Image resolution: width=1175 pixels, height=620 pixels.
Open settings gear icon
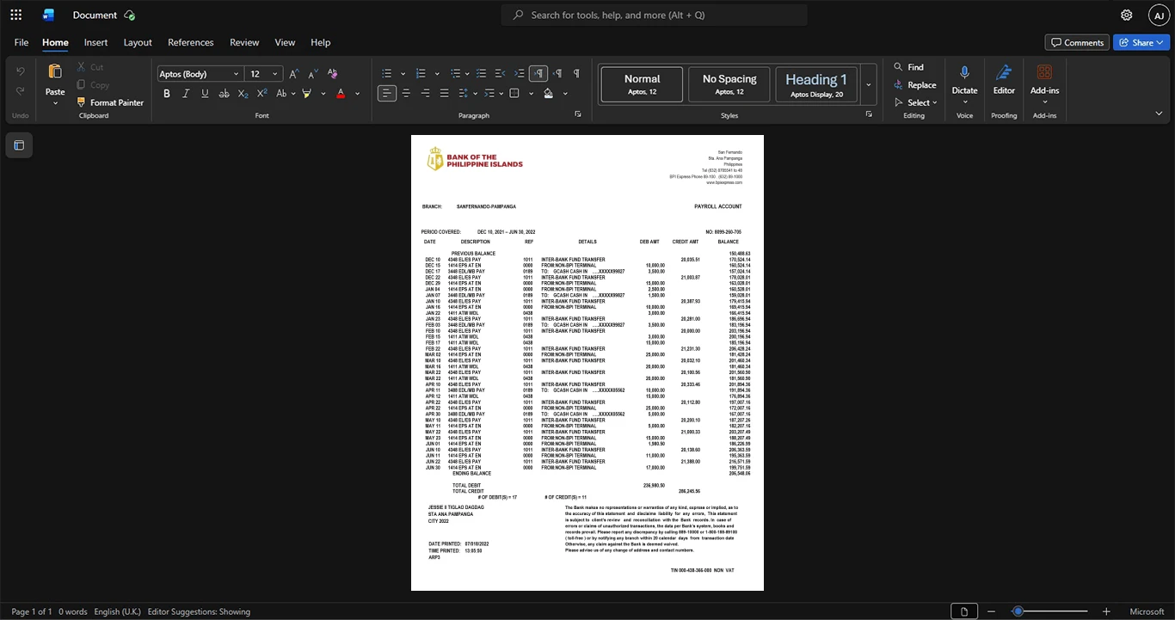pos(1127,15)
